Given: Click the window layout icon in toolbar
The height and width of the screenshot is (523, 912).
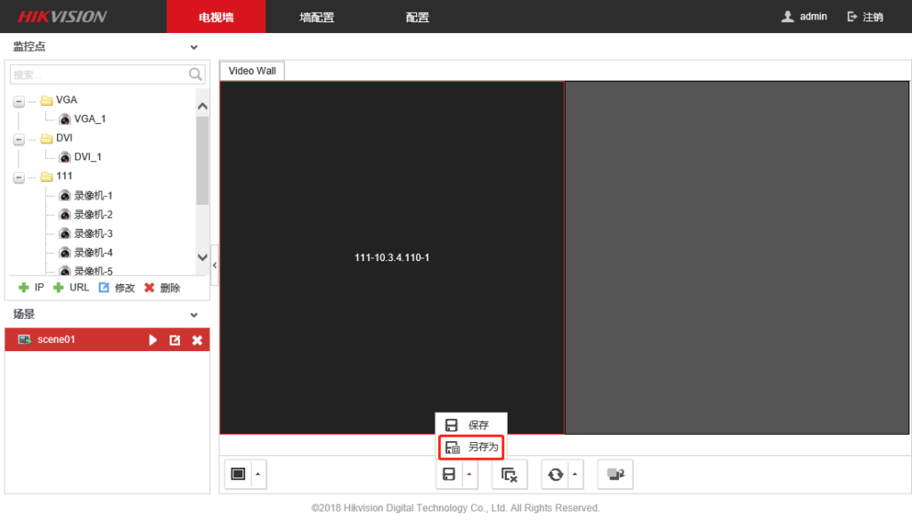Looking at the screenshot, I should [238, 474].
